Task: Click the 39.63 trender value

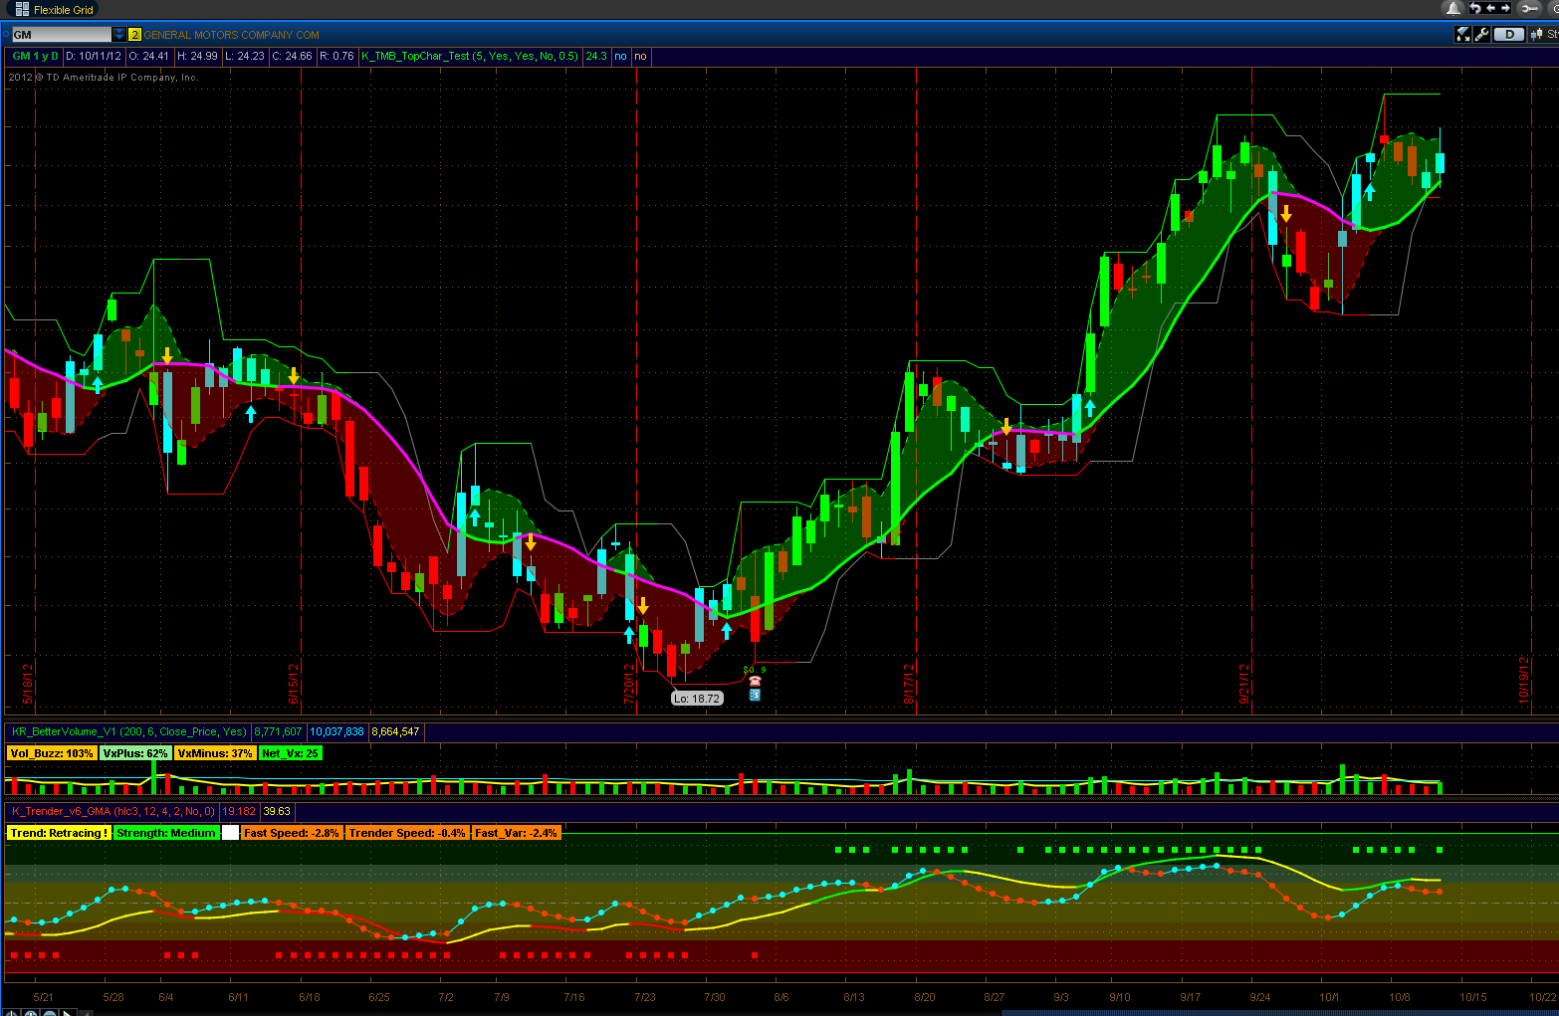Action: click(x=277, y=811)
